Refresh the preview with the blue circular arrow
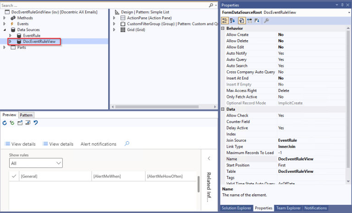This screenshot has height=213, width=352. point(5,123)
